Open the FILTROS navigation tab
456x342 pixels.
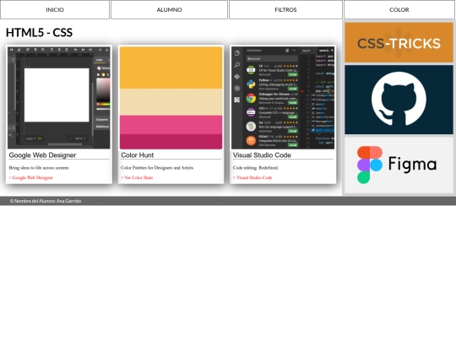click(x=285, y=9)
